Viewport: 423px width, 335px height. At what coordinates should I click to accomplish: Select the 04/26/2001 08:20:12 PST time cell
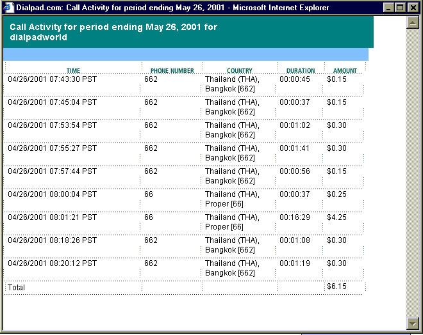52,263
